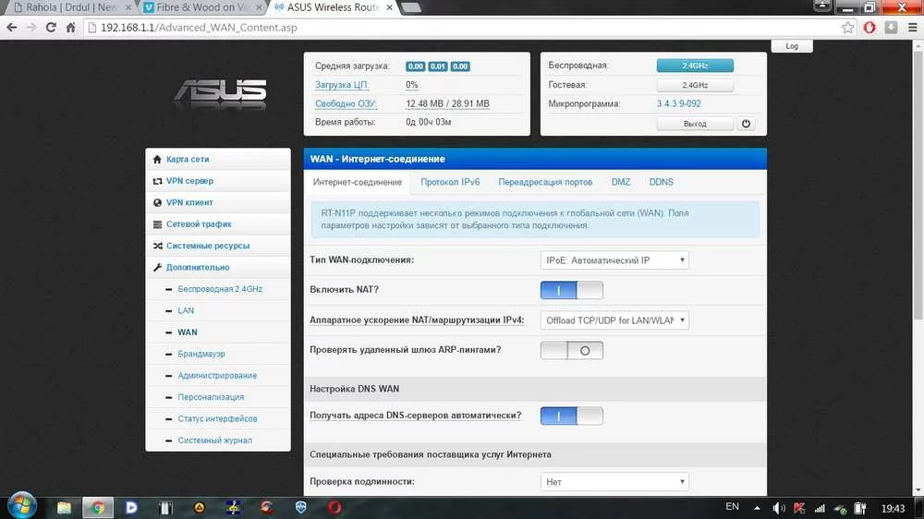Reboot router via the power icon button

[746, 124]
